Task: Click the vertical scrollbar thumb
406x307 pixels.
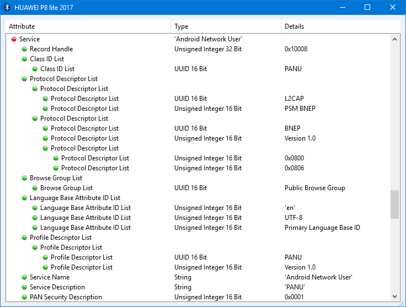Action: pos(394,204)
